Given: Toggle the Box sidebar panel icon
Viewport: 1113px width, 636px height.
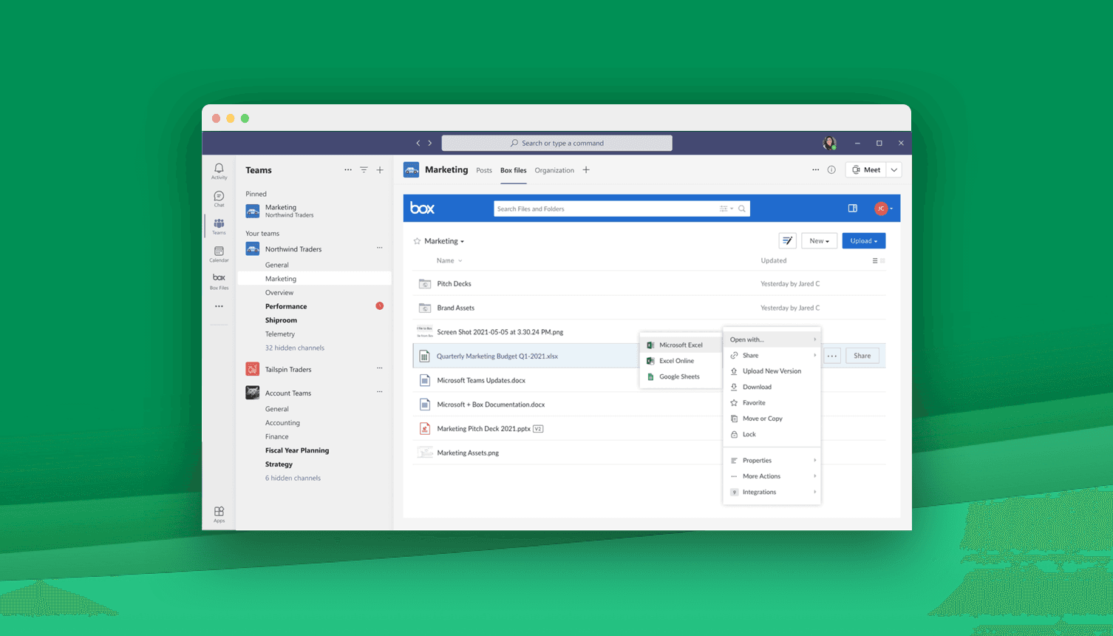Looking at the screenshot, I should (x=852, y=209).
